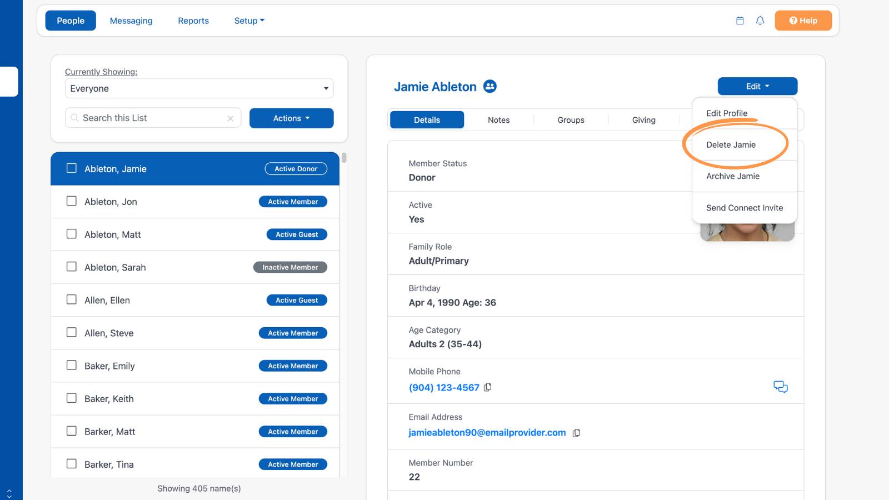This screenshot has width=889, height=500.
Task: Expand the Setup menu
Action: [249, 21]
